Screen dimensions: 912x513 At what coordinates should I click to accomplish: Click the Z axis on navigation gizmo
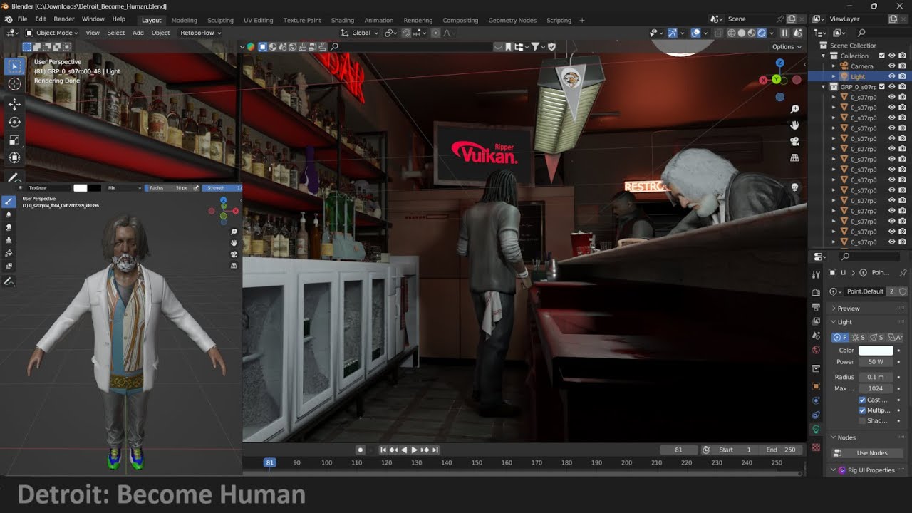779,63
